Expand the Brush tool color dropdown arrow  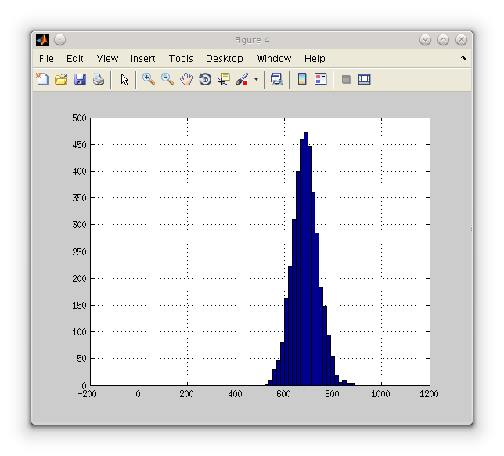pos(256,80)
